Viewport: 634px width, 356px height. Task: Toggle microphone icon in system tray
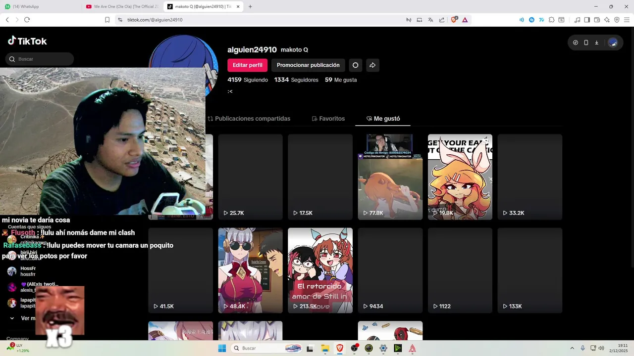pyautogui.click(x=582, y=348)
